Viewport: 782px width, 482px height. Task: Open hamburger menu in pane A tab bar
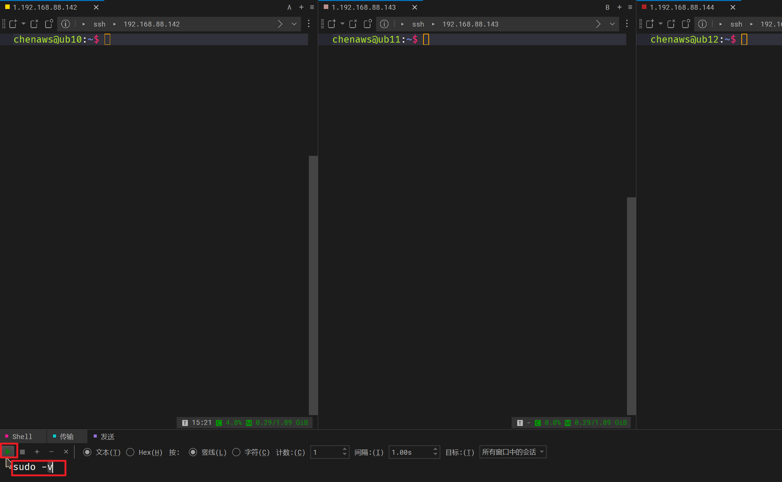point(312,7)
